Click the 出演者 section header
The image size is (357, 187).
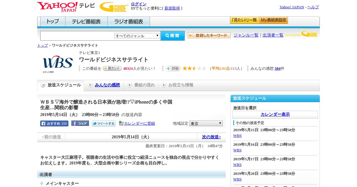pos(131,175)
